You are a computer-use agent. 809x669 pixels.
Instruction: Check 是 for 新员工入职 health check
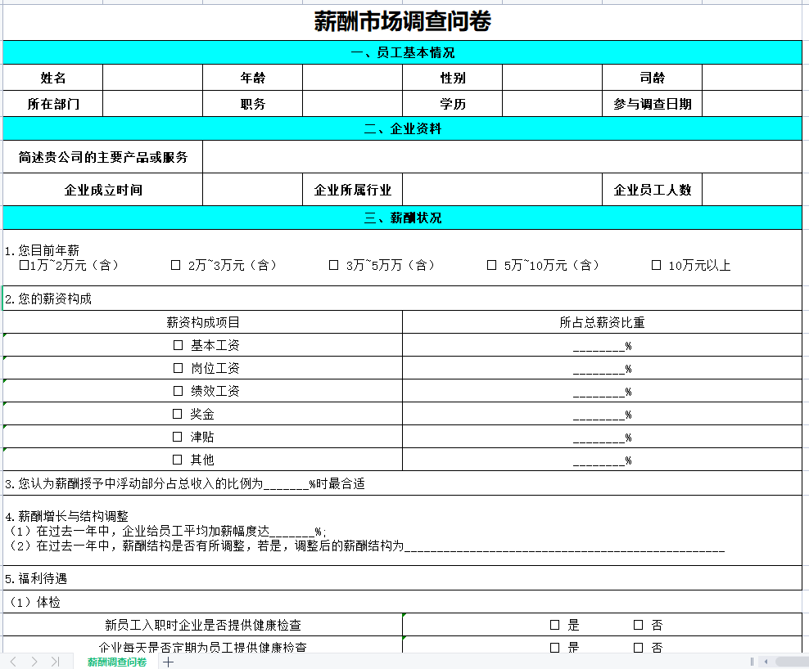click(554, 625)
